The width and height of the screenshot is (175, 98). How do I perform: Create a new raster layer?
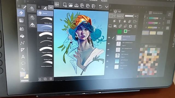[110, 26]
